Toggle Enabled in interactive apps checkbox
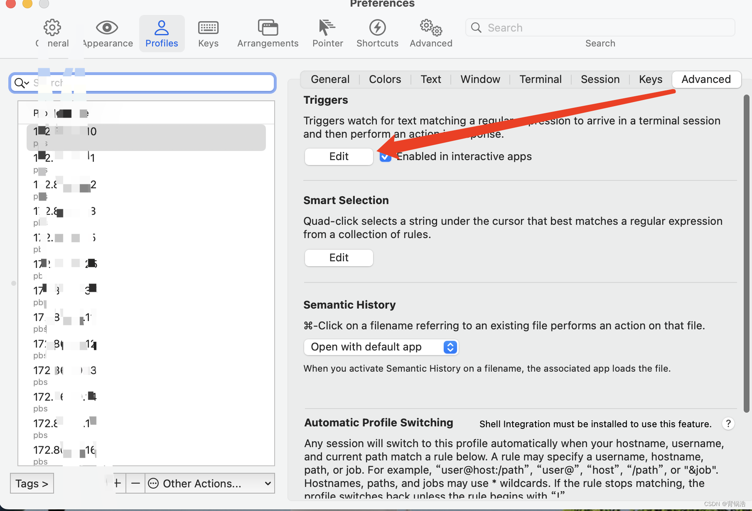Viewport: 752px width, 511px height. tap(385, 156)
